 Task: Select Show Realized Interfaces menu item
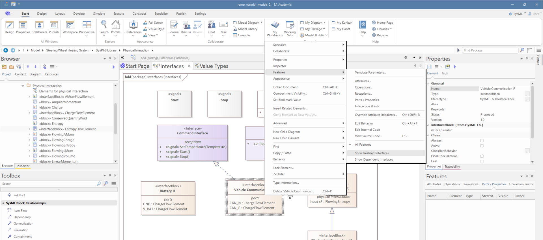tap(372, 153)
